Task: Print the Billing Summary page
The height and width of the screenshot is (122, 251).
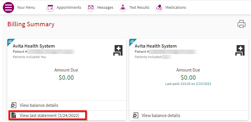Action: point(241,24)
